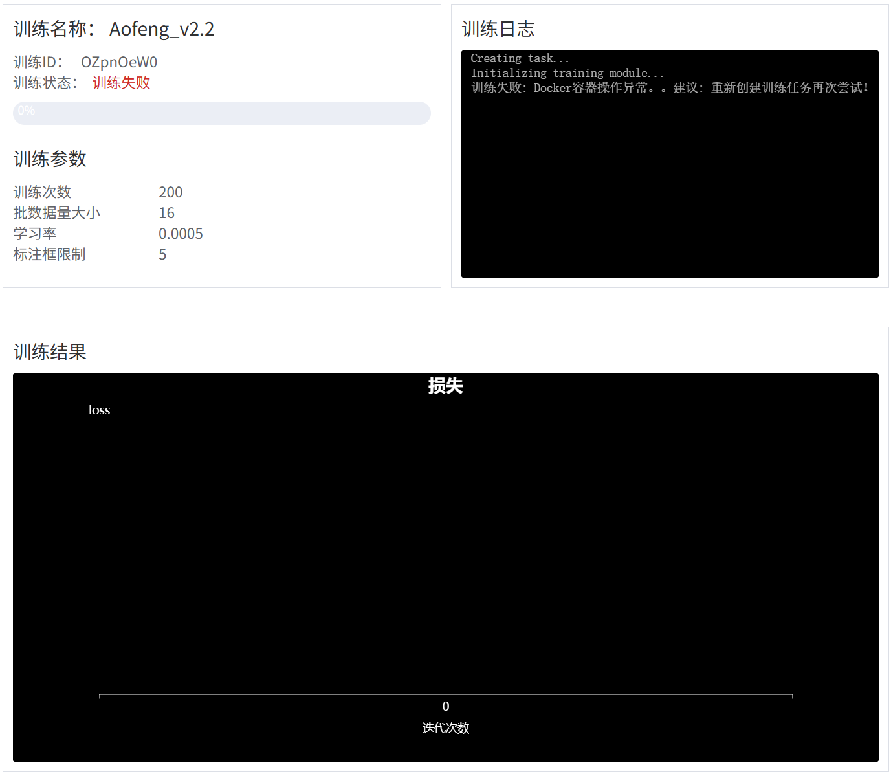Click 'Initializing training module...' log line

(567, 73)
